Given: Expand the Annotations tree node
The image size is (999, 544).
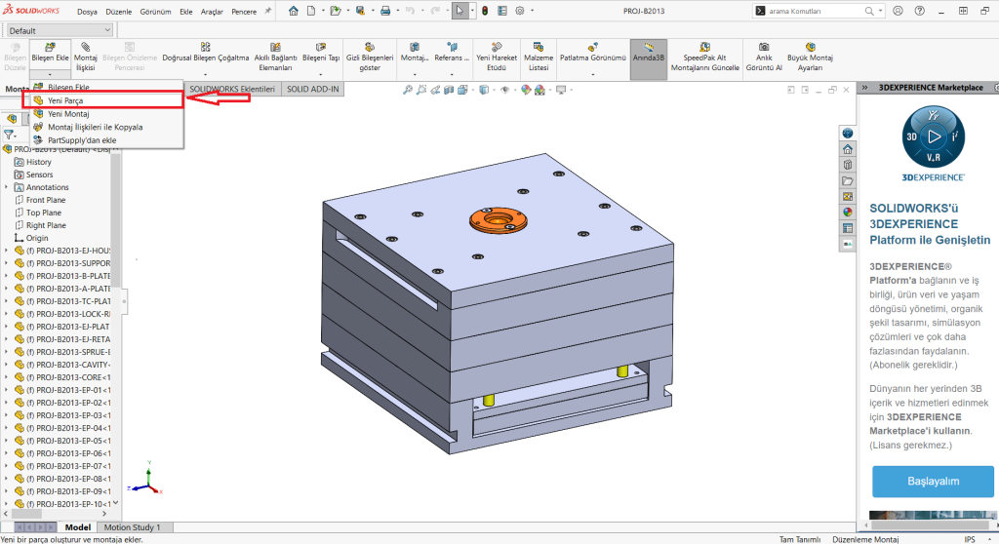Looking at the screenshot, I should point(7,187).
